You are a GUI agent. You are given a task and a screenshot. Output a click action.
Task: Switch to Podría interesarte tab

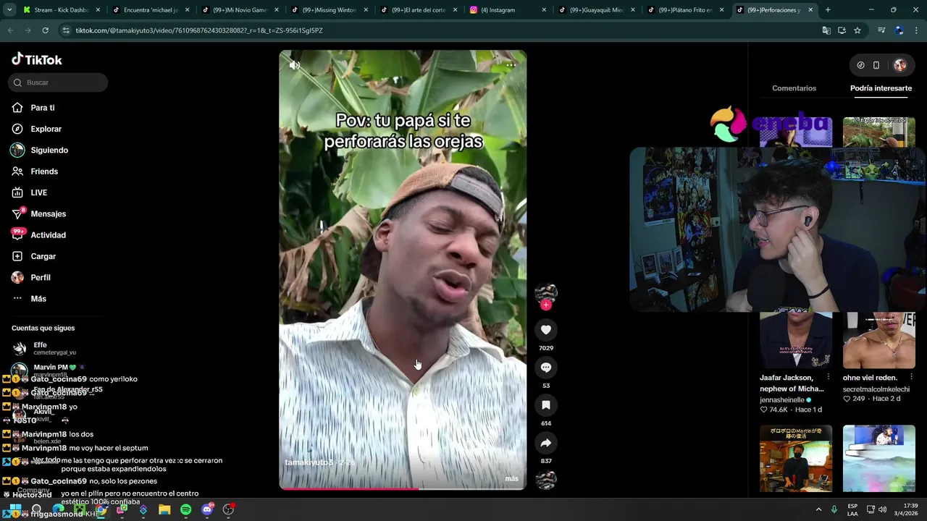coord(881,88)
